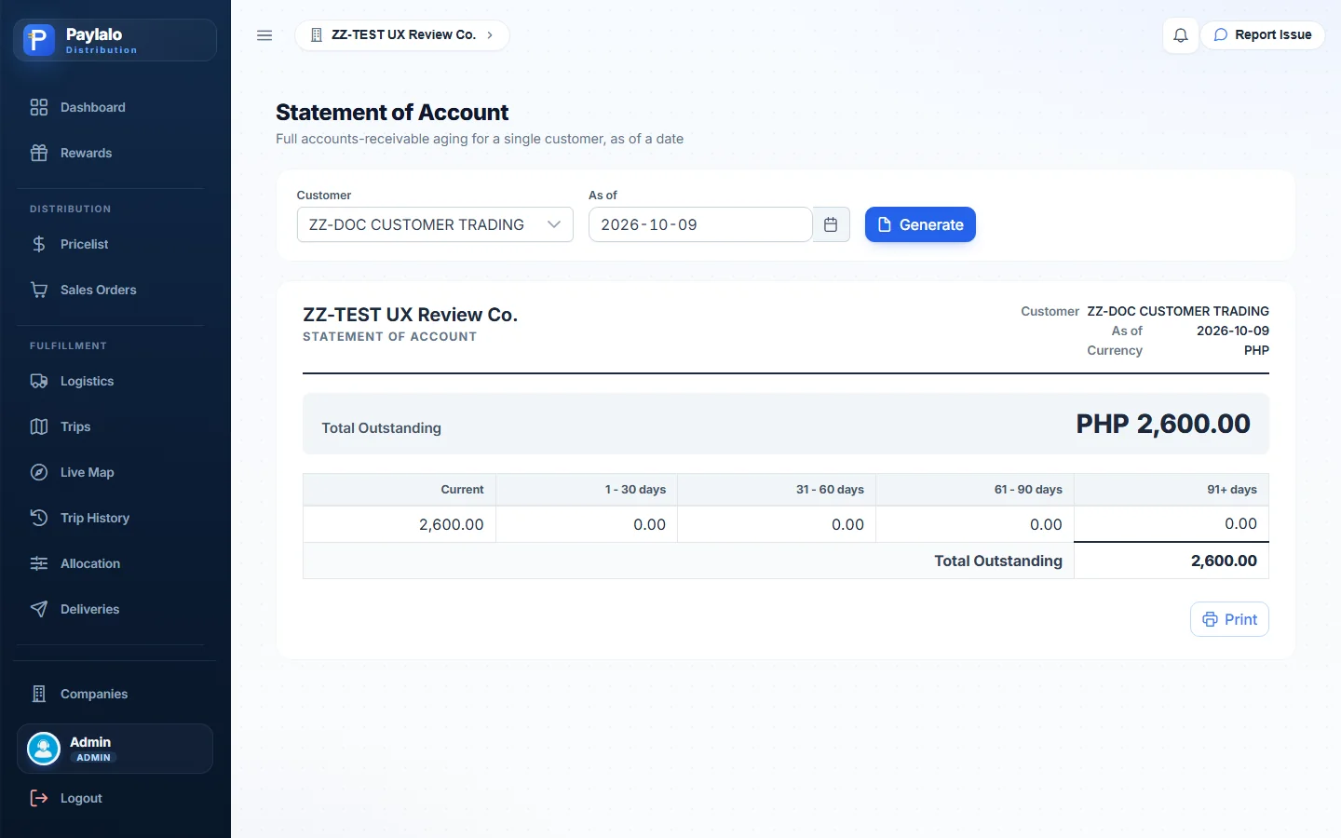
Task: Expand the ZZ-TEST UX Review Co. company switcher
Action: 402,35
